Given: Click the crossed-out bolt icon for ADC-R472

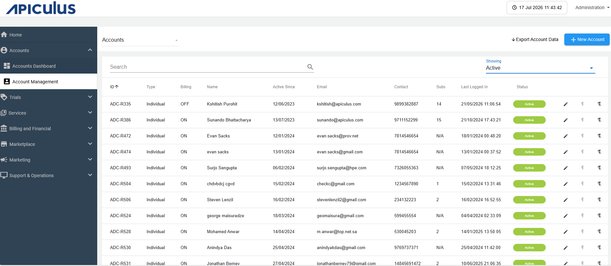Looking at the screenshot, I should click(599, 136).
